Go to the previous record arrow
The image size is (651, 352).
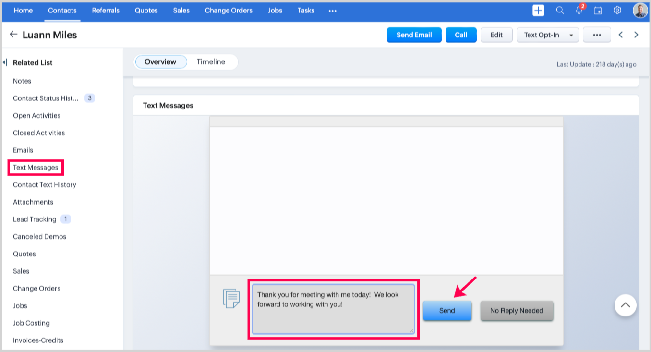[621, 35]
